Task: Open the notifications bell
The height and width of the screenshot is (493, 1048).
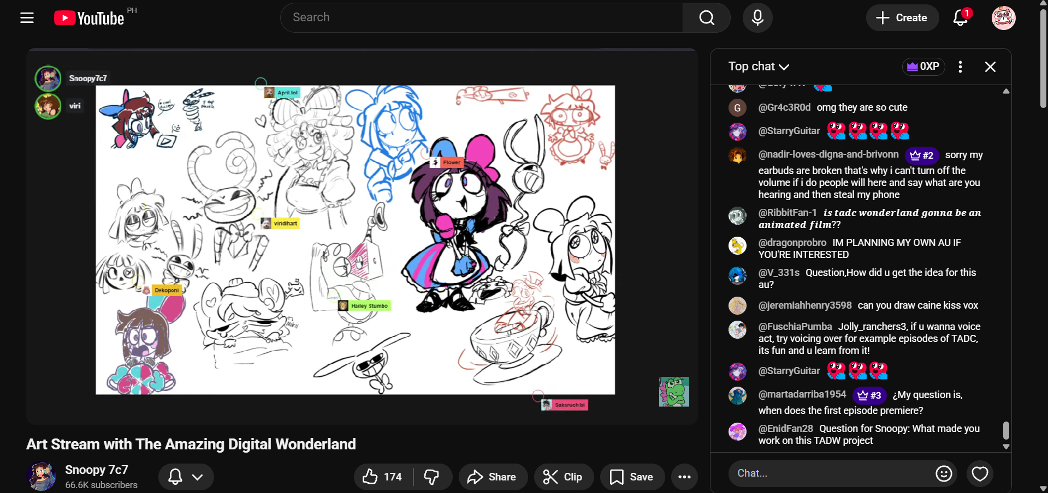Action: pos(960,18)
